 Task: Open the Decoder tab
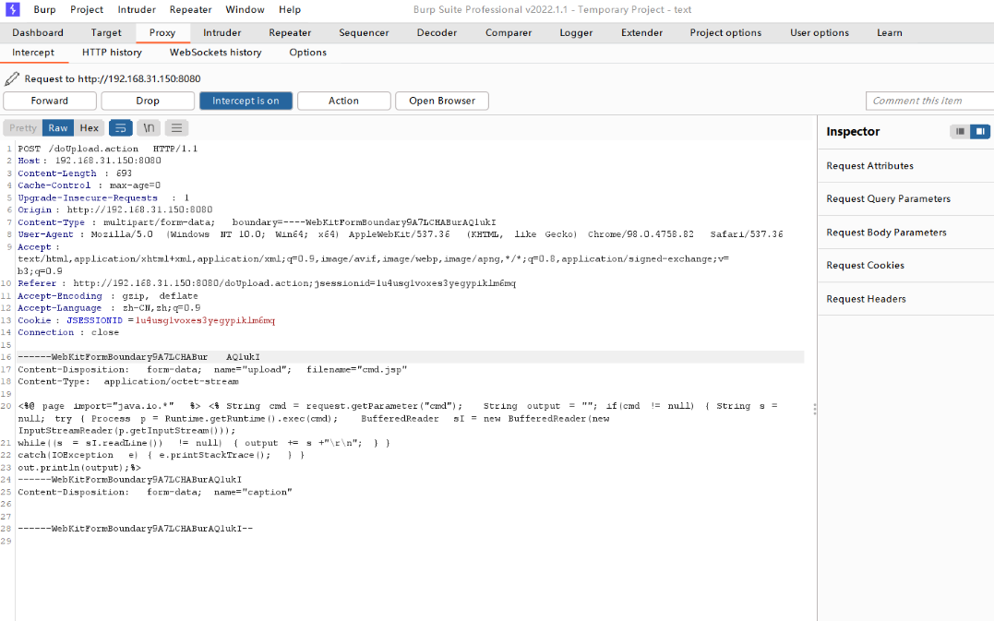point(437,33)
